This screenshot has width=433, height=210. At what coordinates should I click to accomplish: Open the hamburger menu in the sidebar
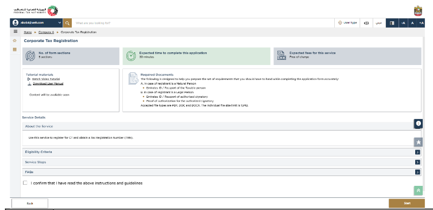(x=16, y=32)
